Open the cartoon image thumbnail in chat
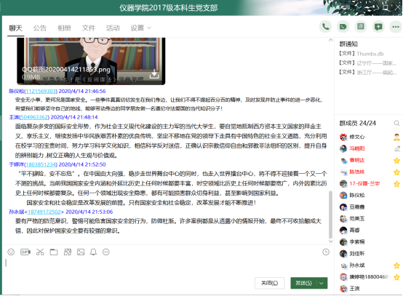Image resolution: width=403 pixels, height=296 pixels. pyautogui.click(x=91, y=61)
